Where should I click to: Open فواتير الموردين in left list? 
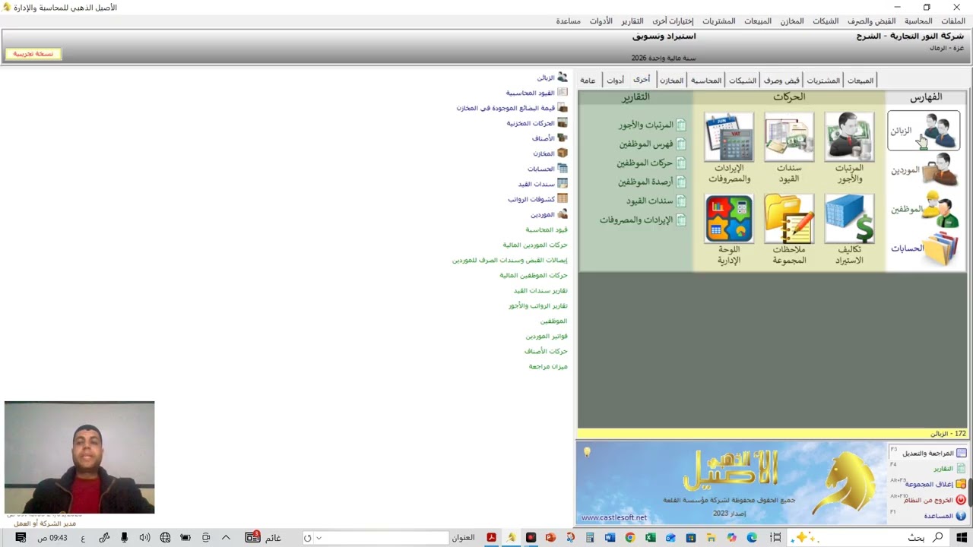[547, 336]
